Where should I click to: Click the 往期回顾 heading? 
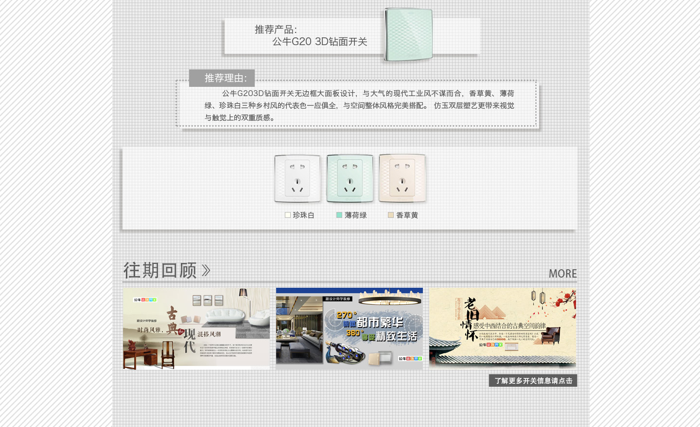coord(160,270)
